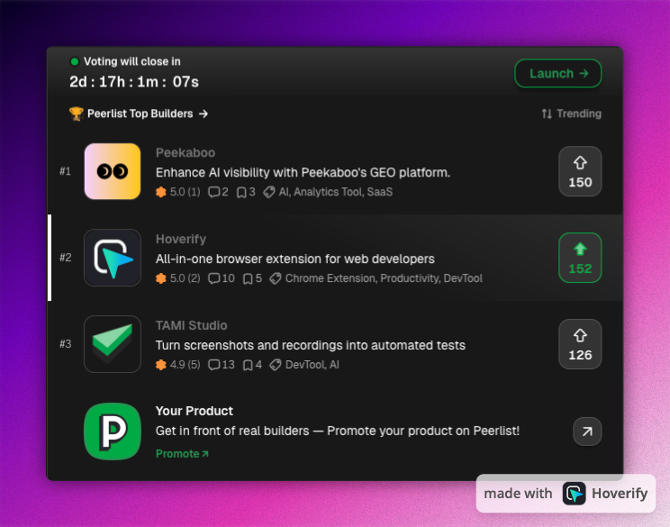The width and height of the screenshot is (670, 527).
Task: Click the green voting status dot
Action: [75, 61]
